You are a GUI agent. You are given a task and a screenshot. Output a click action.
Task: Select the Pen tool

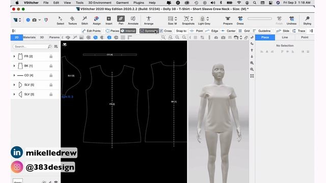point(121,20)
